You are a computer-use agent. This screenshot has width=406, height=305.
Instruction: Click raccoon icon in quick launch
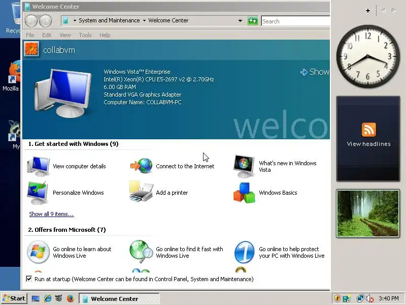[x=59, y=298]
